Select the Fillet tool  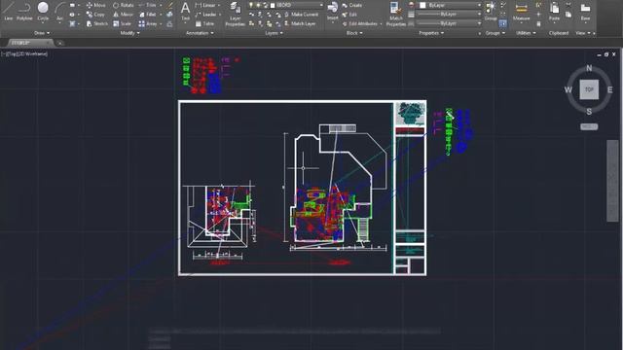[147, 15]
